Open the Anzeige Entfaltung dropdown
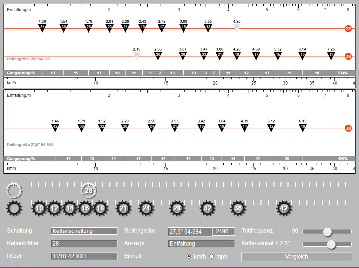Image resolution: width=359 pixels, height=268 pixels. [x=201, y=243]
